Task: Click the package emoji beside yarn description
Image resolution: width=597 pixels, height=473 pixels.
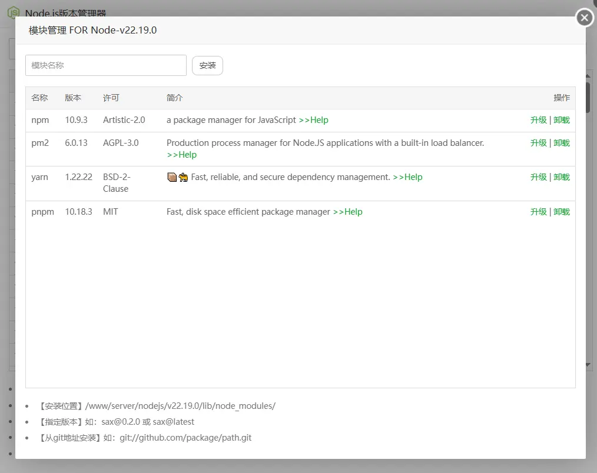Action: (x=171, y=176)
